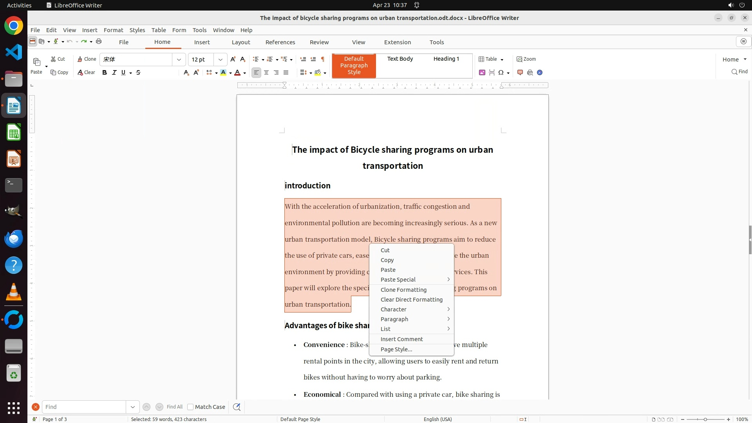Image resolution: width=752 pixels, height=423 pixels.
Task: Choose Clear Direct Formatting in the context menu
Action: 411,300
